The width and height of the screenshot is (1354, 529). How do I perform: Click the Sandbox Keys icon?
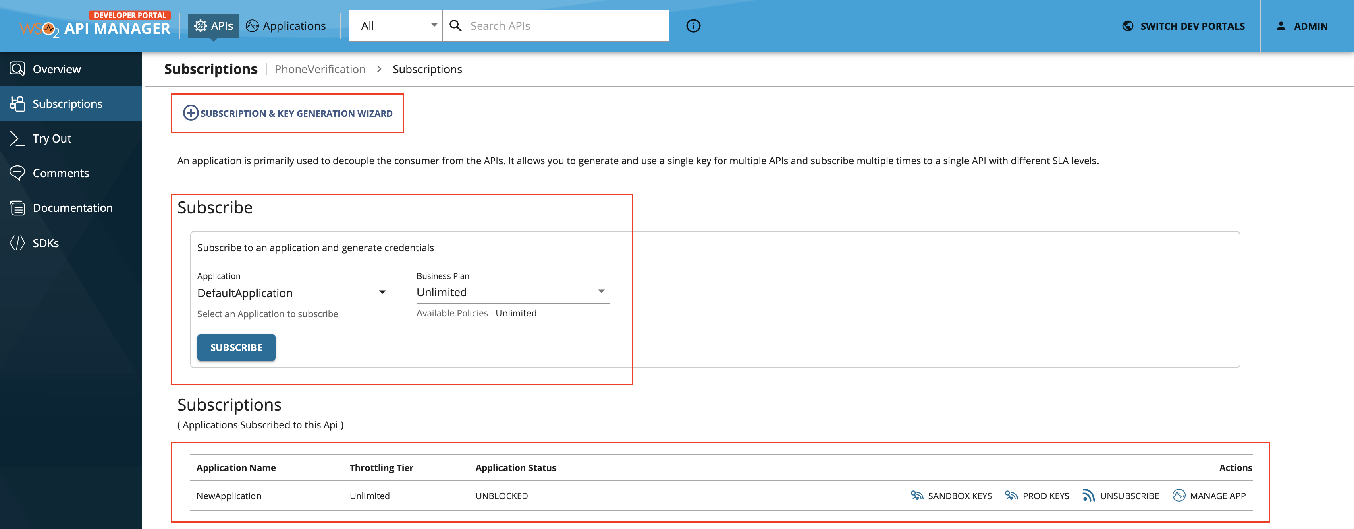coord(917,495)
